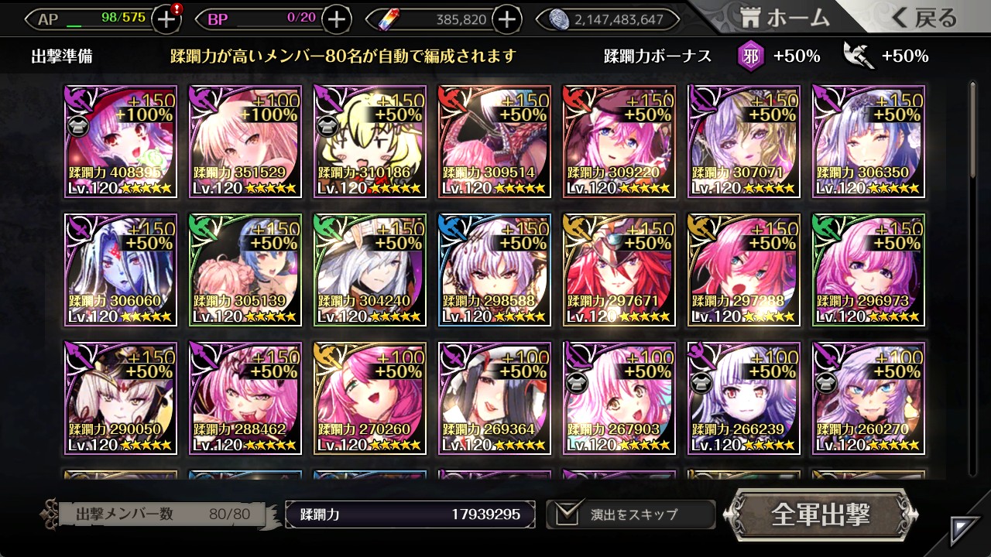Open the ホーム home tab

click(784, 18)
